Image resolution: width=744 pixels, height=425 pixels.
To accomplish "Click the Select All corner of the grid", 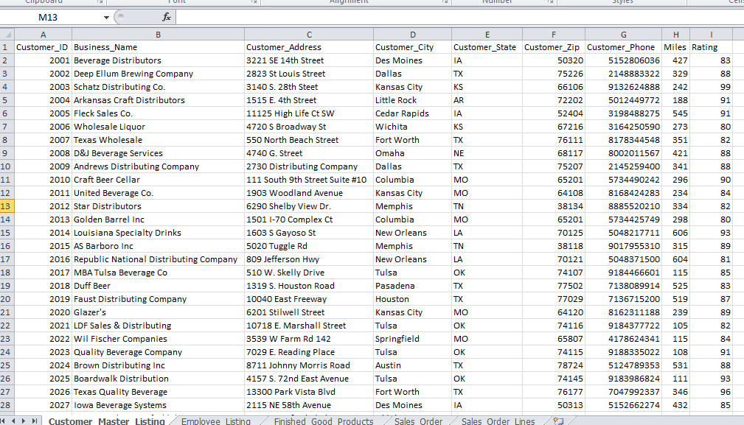I will (7, 35).
